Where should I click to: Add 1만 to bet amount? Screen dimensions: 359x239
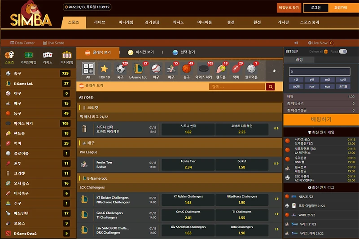(296, 80)
